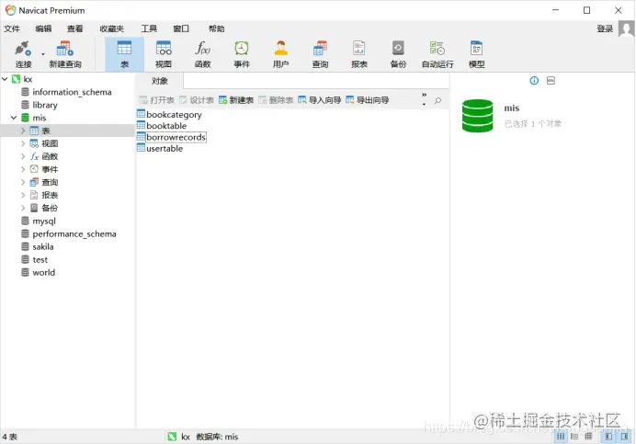Collapse the kx connection node

pyautogui.click(x=5, y=79)
